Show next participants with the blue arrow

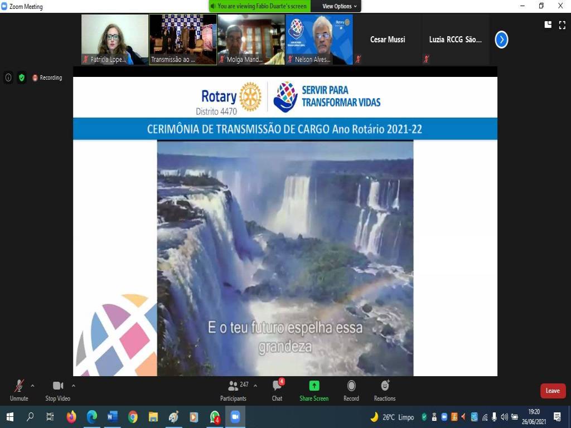coord(501,40)
